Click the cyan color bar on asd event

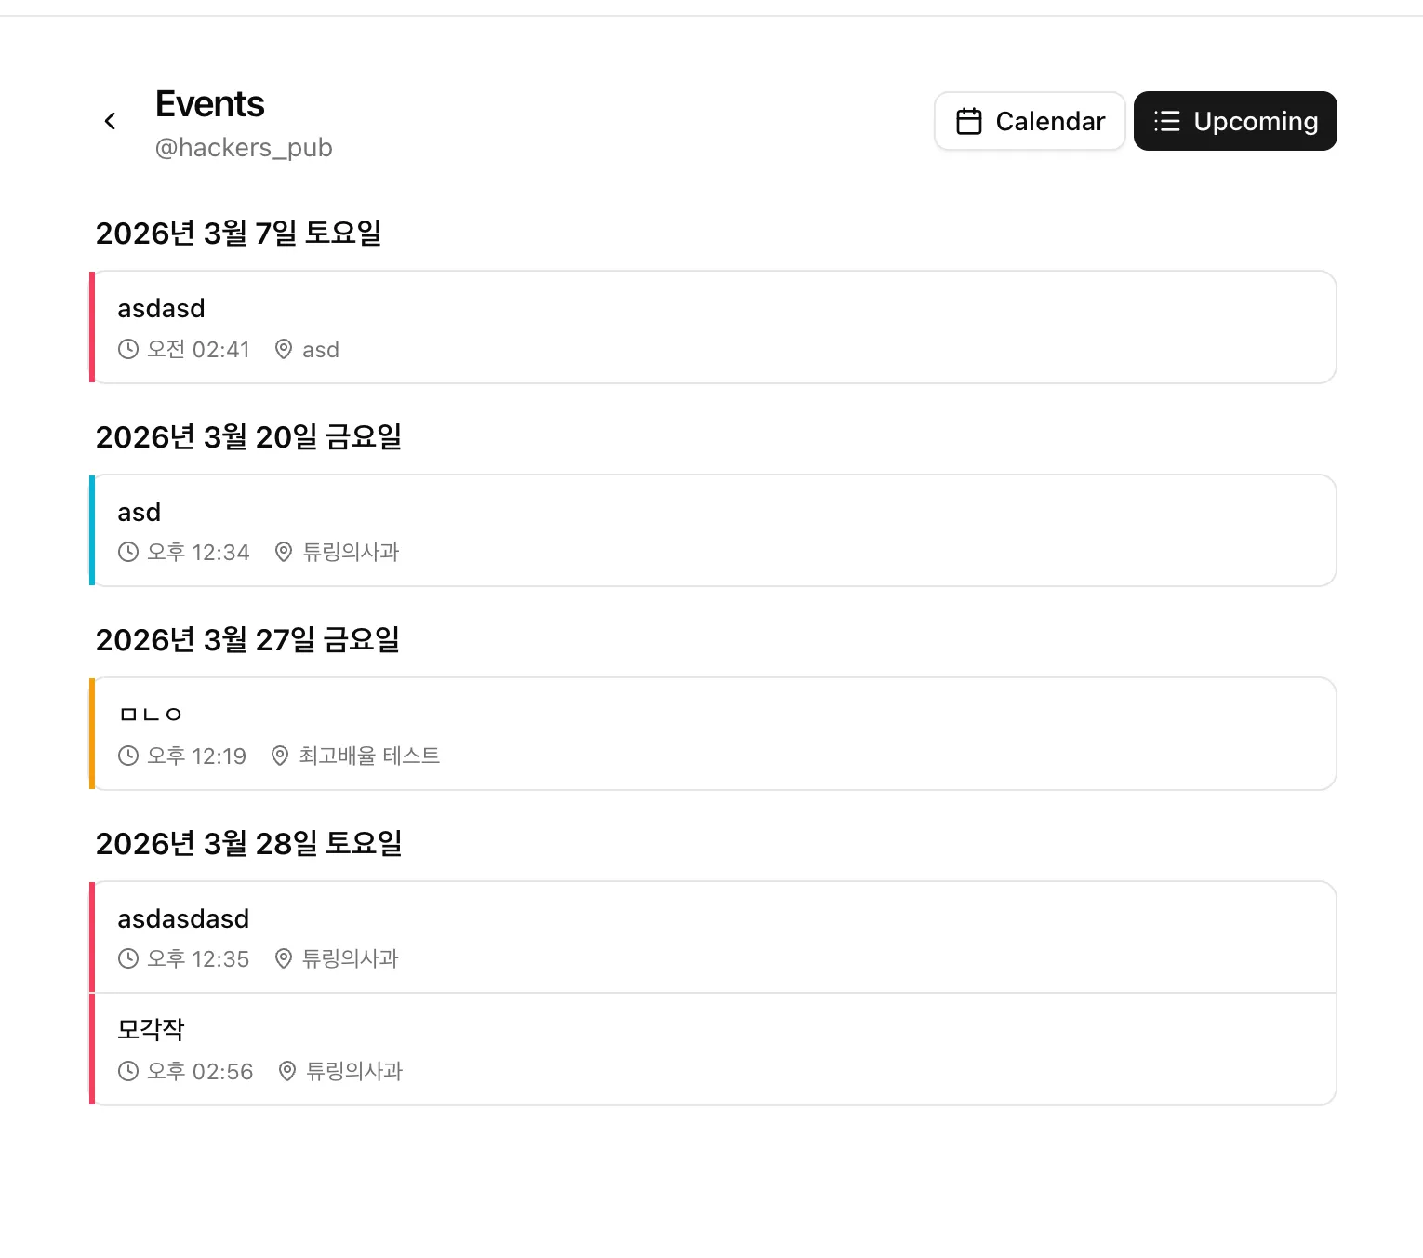tap(92, 530)
